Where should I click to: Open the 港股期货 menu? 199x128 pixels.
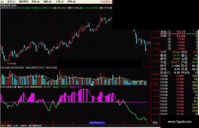point(23,2)
